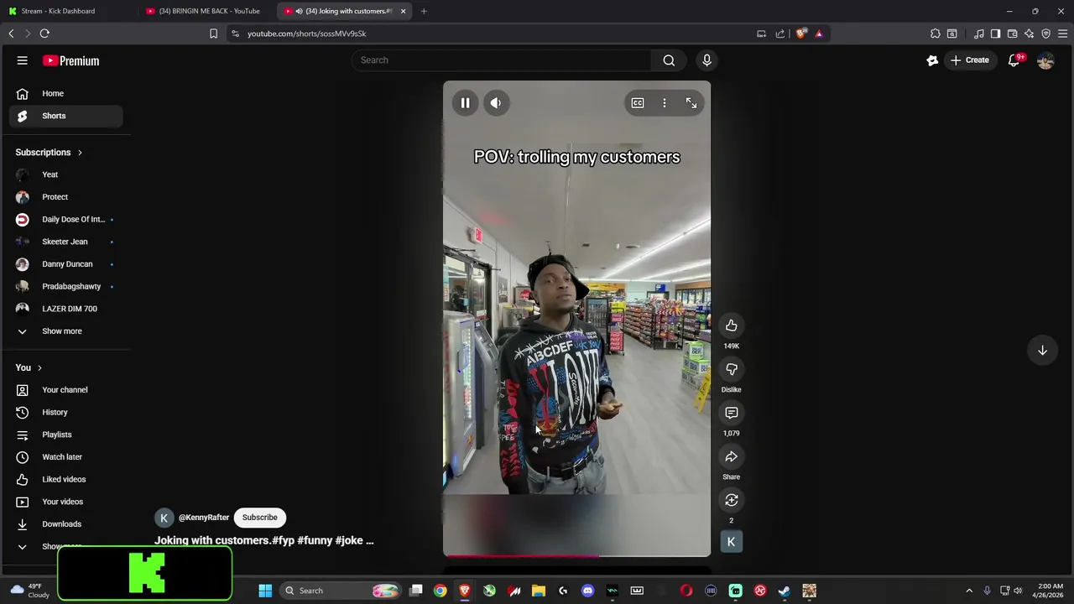Viewport: 1074px width, 604px height.
Task: Toggle closed captions on the Short
Action: point(638,103)
